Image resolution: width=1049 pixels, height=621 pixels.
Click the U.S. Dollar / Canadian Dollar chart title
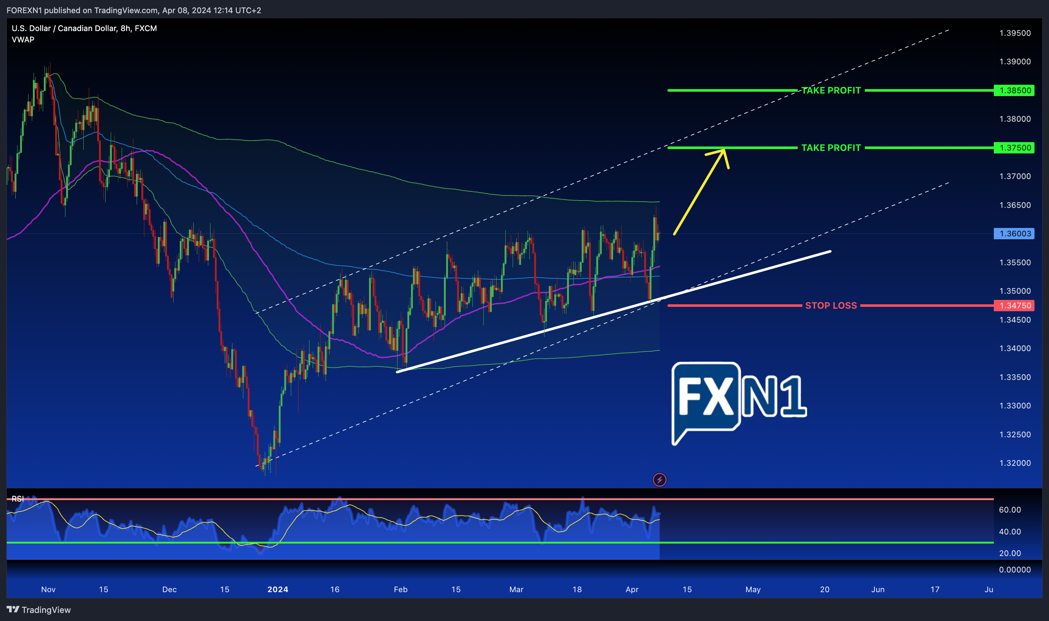[x=84, y=28]
